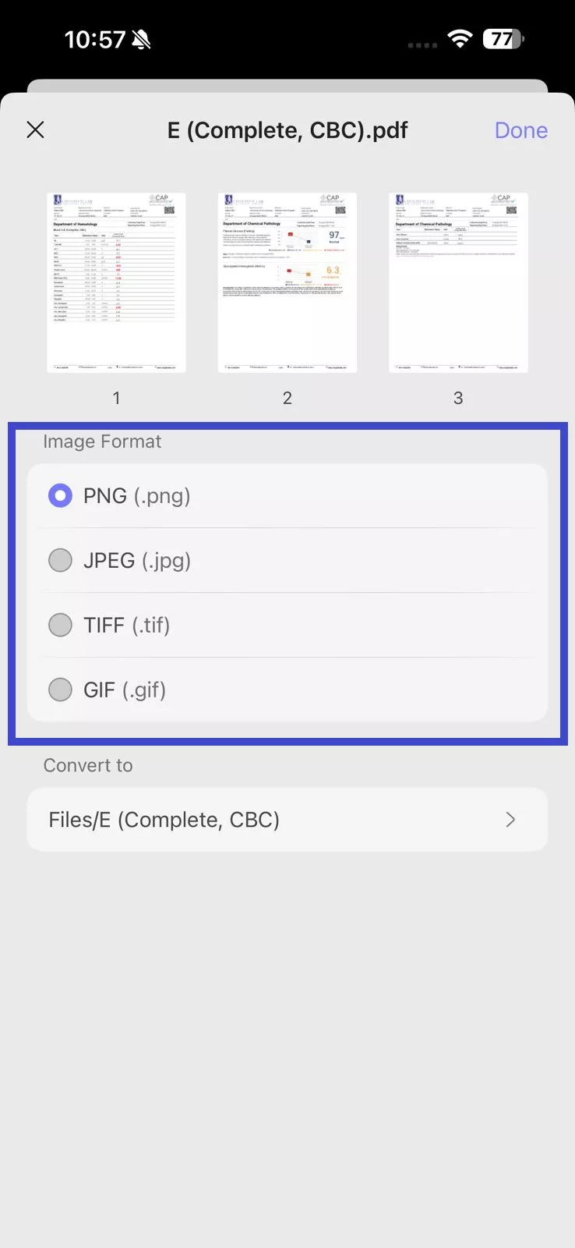Tap the clock showing 10:57
The image size is (575, 1248).
point(97,38)
